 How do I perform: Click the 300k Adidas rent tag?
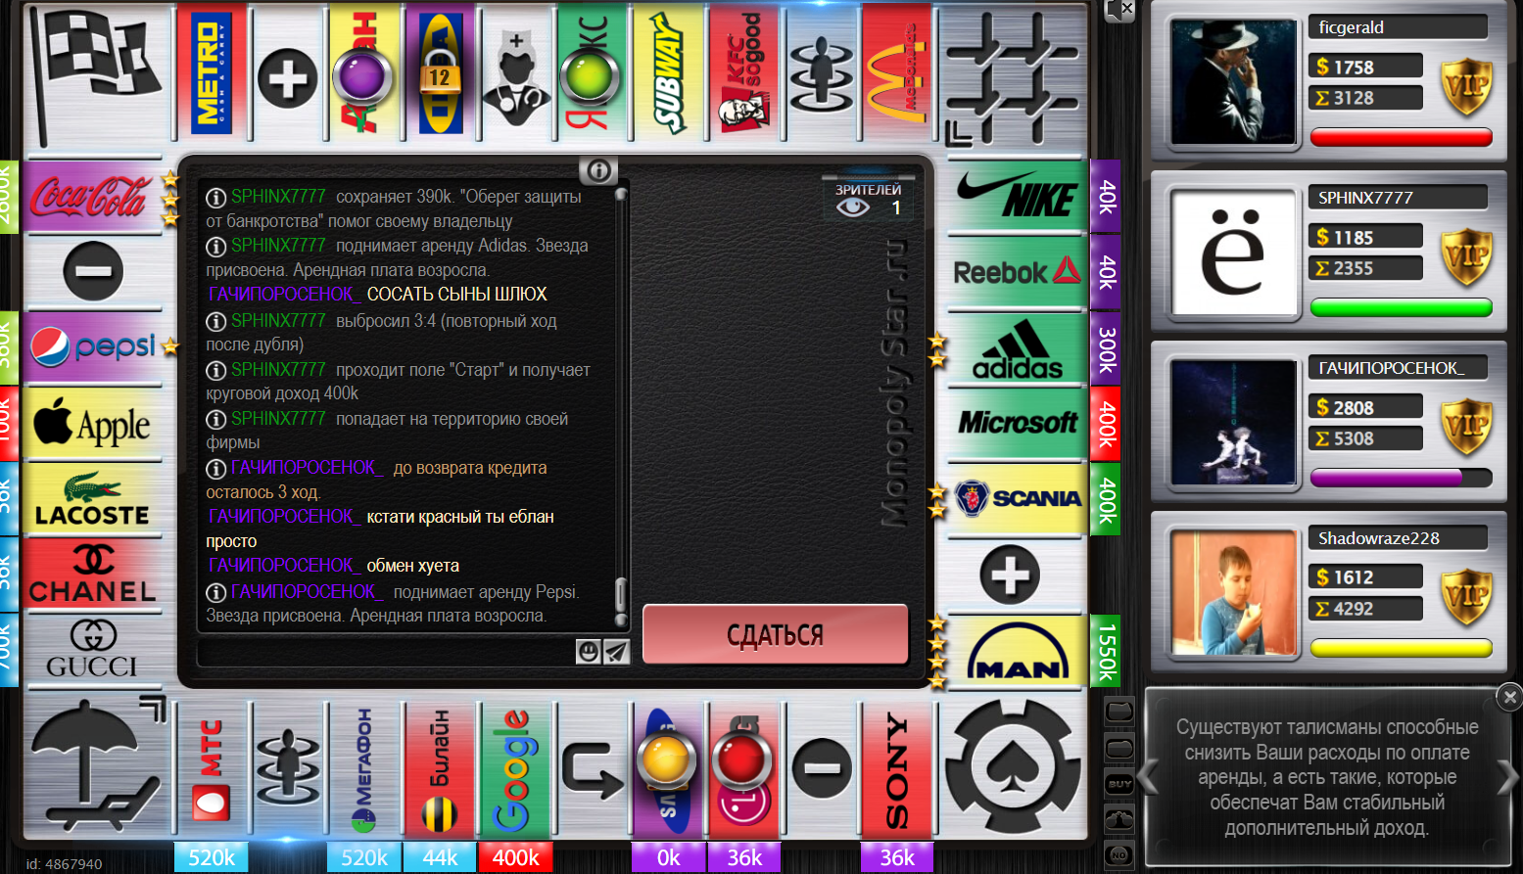pos(1105,348)
